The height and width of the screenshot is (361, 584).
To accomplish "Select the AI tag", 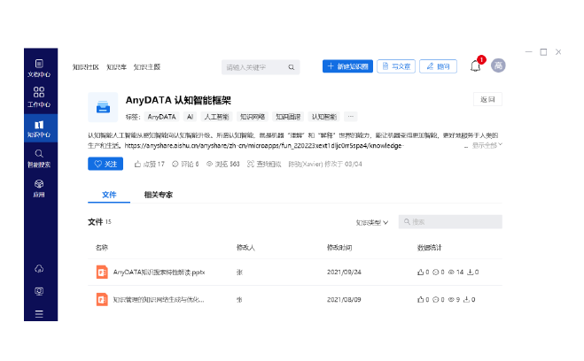I will click(x=190, y=117).
